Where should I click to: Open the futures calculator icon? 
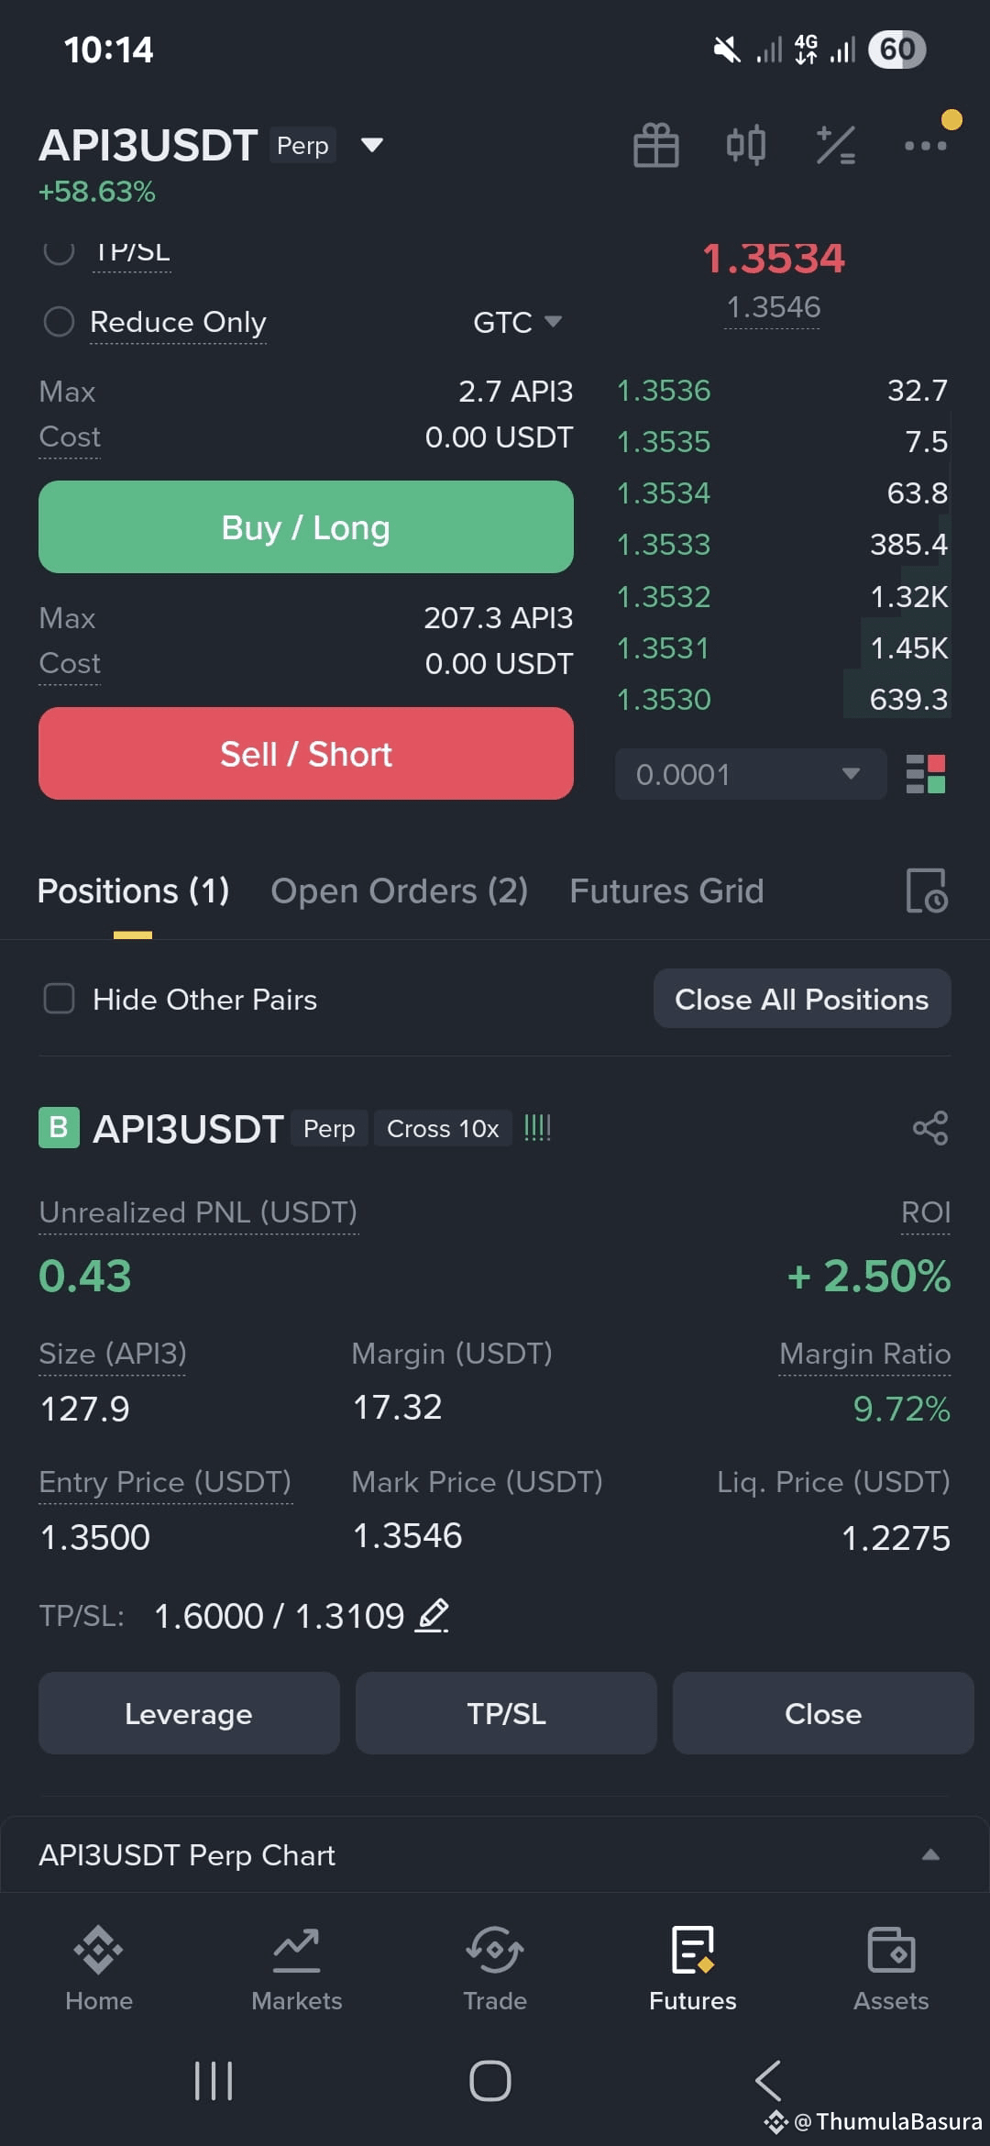836,145
